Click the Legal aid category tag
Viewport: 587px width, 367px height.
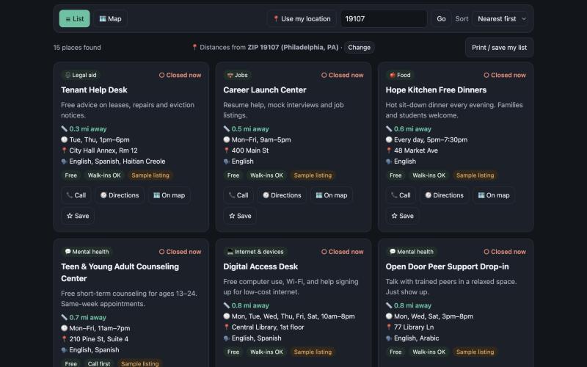coord(81,75)
